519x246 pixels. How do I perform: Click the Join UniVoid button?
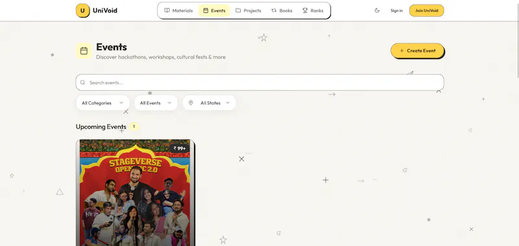tap(427, 10)
